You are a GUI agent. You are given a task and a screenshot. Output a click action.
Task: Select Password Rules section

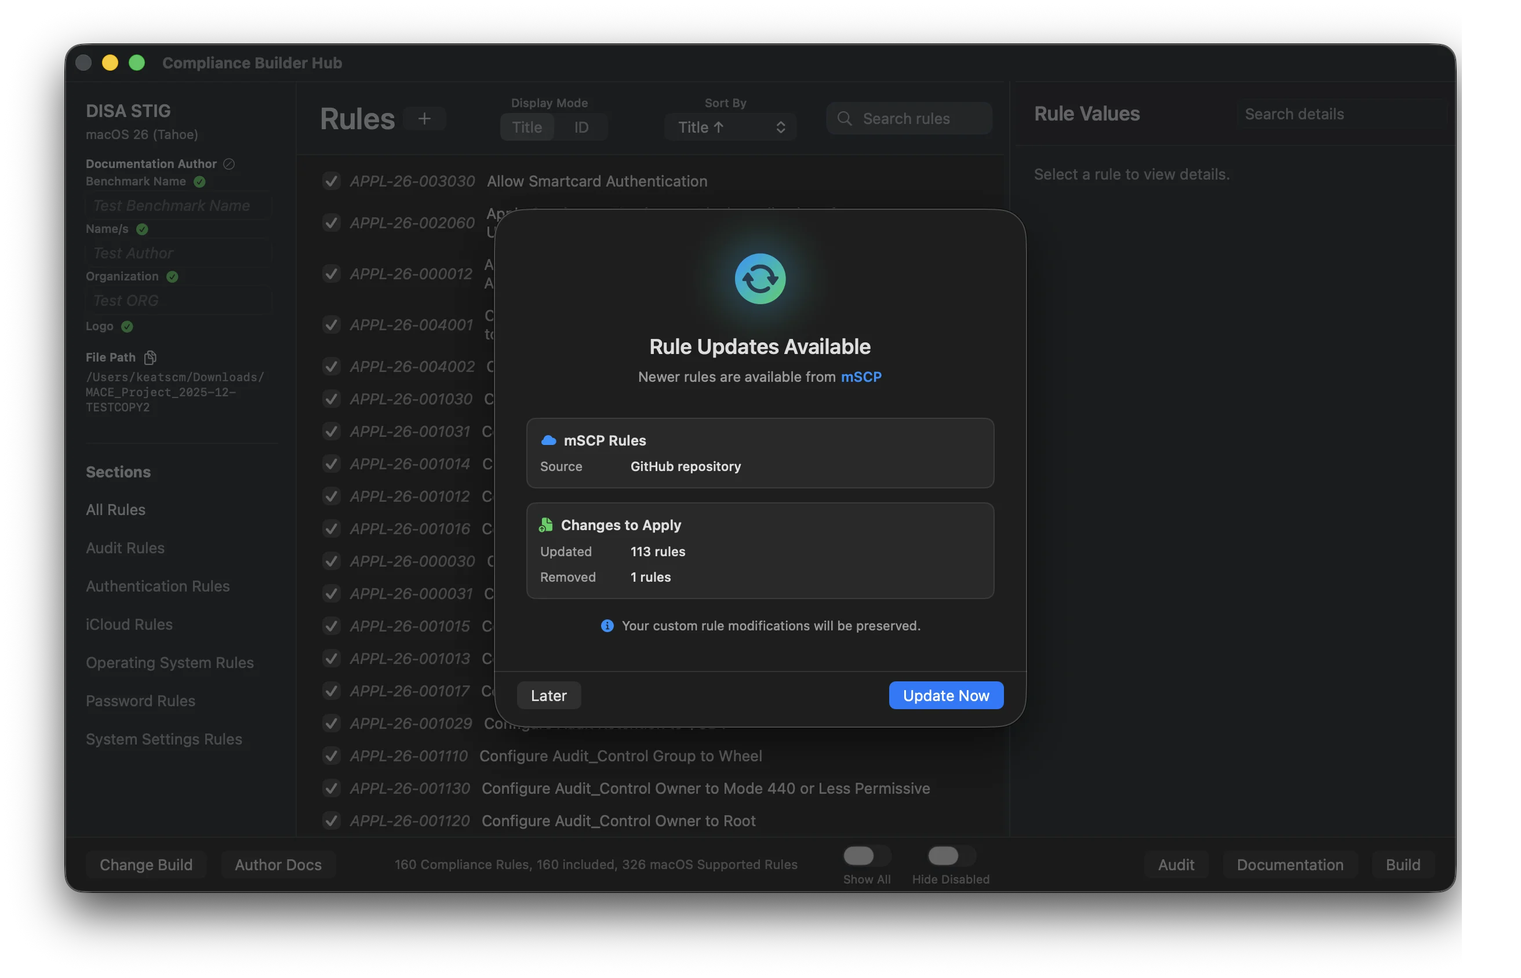coord(140,700)
